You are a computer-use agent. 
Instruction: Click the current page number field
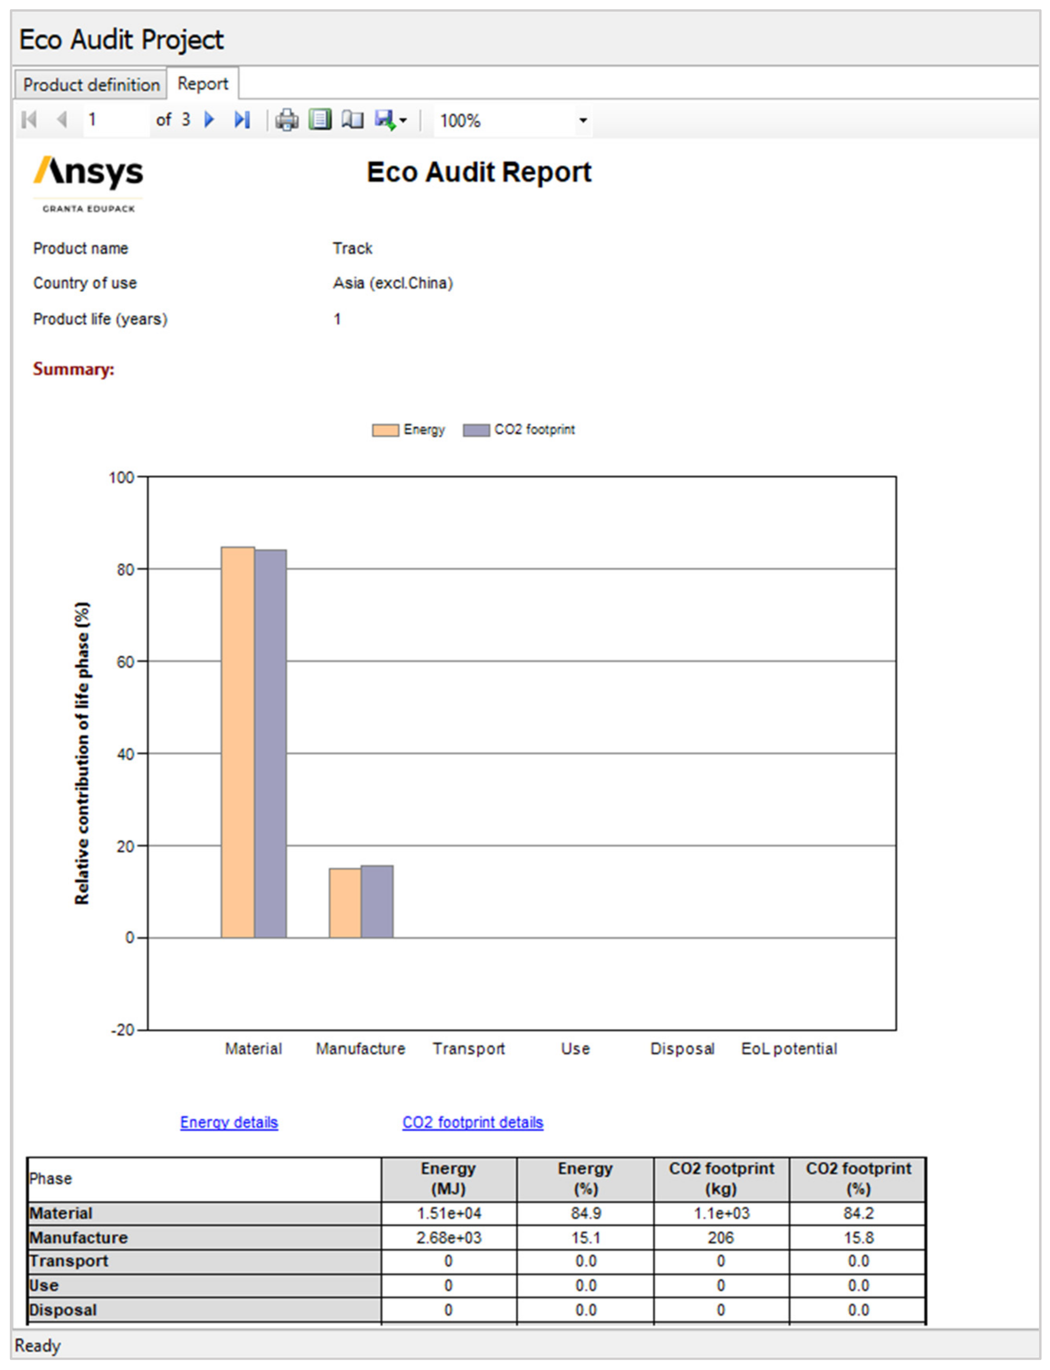116,119
